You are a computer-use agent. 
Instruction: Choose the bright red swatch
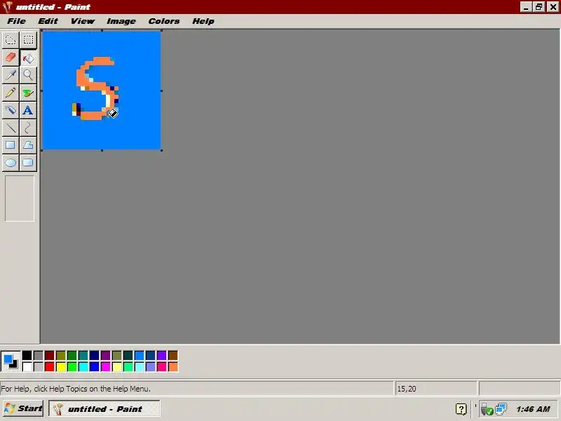point(49,366)
